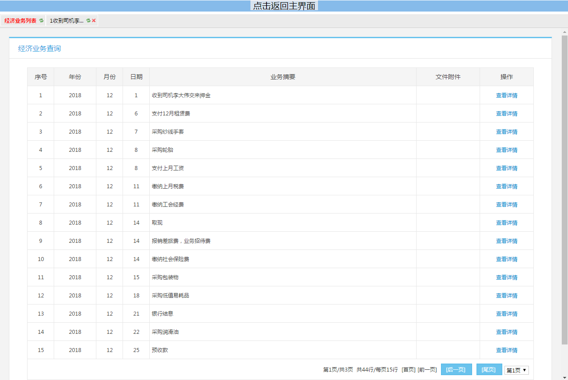This screenshot has height=380, width=568.
Task: View details for 缴纳社会保险费
Action: [x=506, y=259]
